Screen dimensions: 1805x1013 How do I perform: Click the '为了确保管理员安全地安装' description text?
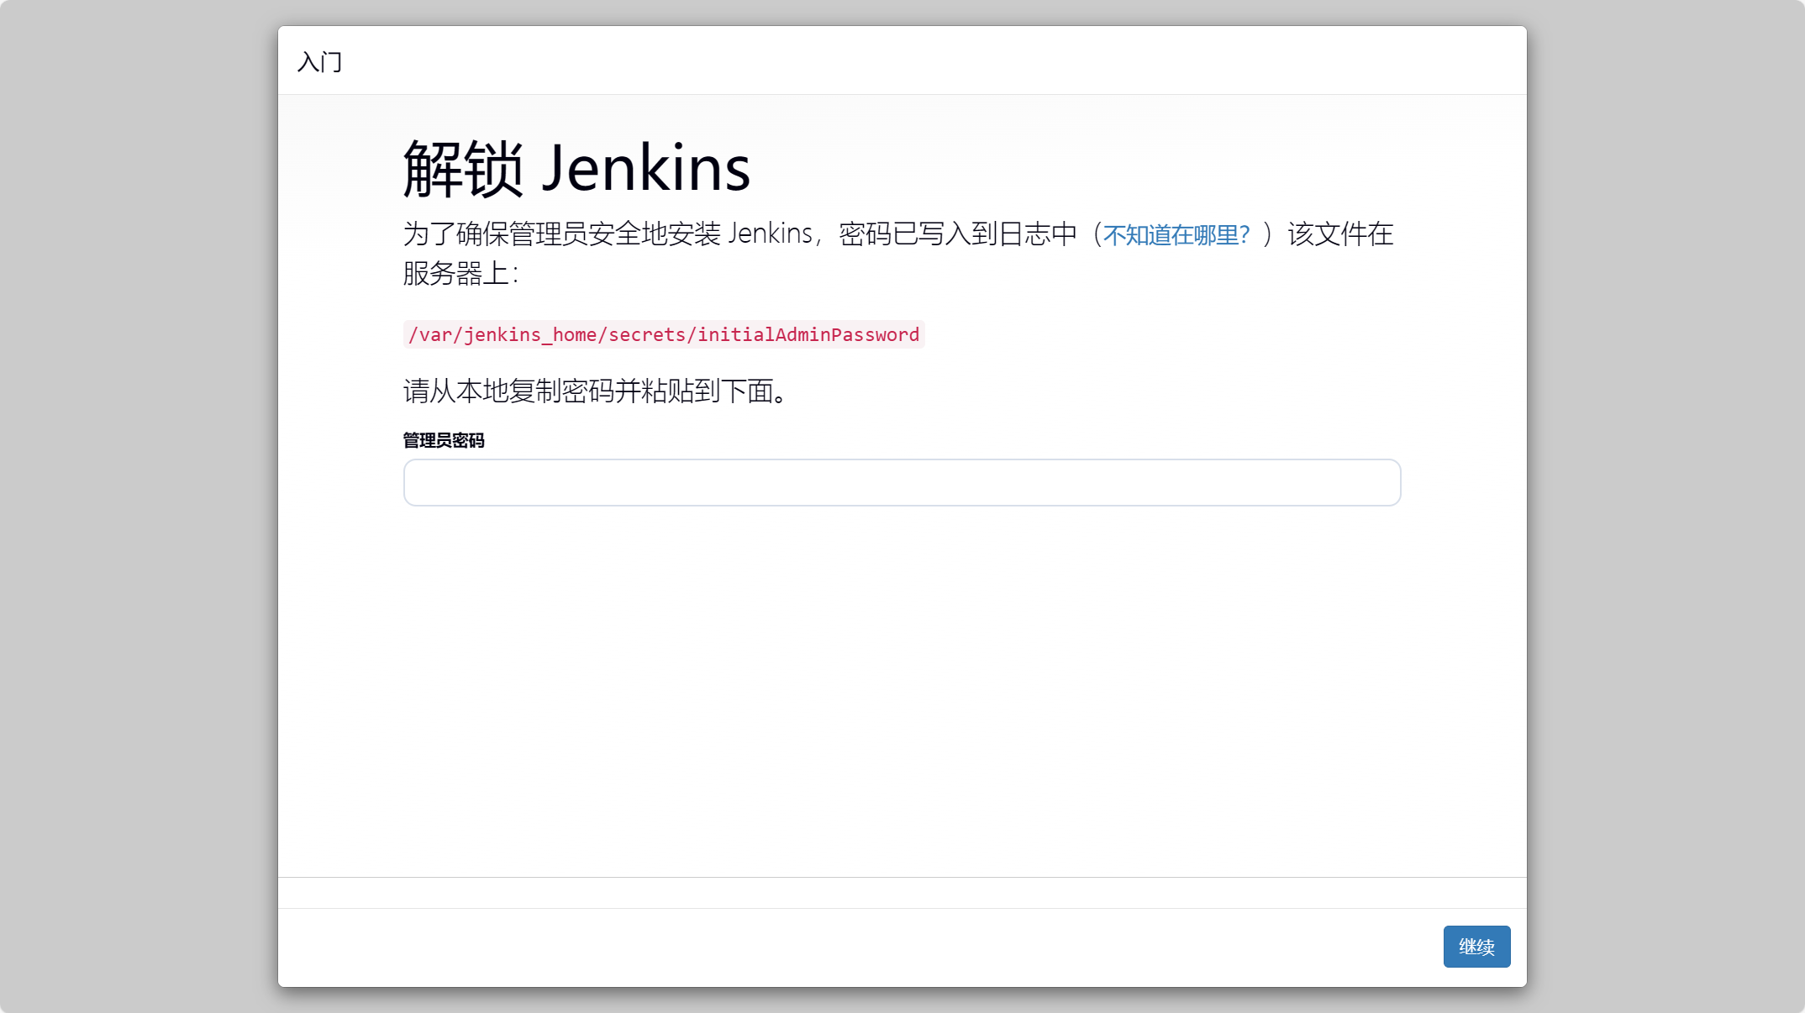pos(561,234)
